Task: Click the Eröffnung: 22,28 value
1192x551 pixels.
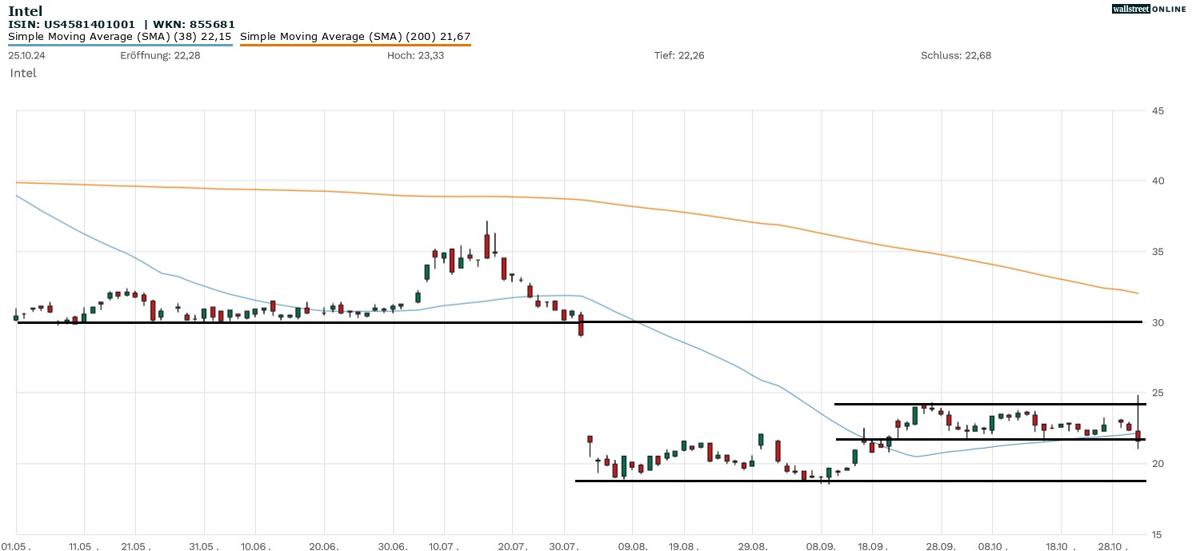Action: pyautogui.click(x=160, y=55)
